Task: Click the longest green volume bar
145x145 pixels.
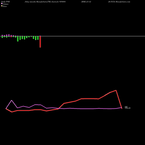Action: (18, 39)
